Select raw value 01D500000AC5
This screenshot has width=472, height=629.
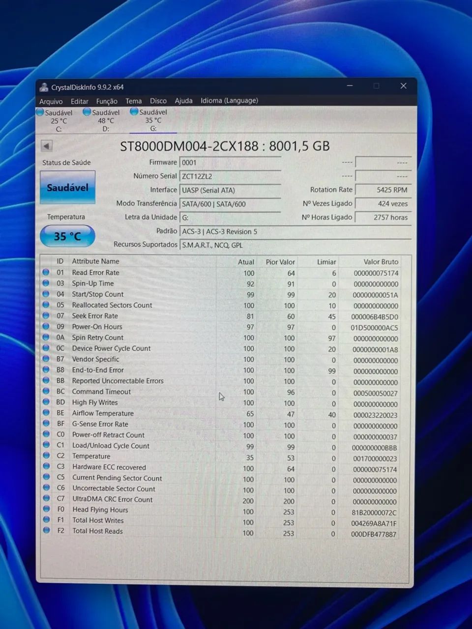(375, 327)
